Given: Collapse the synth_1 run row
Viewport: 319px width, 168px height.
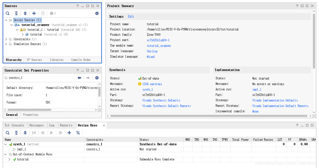Looking at the screenshot, I should click(6, 144).
